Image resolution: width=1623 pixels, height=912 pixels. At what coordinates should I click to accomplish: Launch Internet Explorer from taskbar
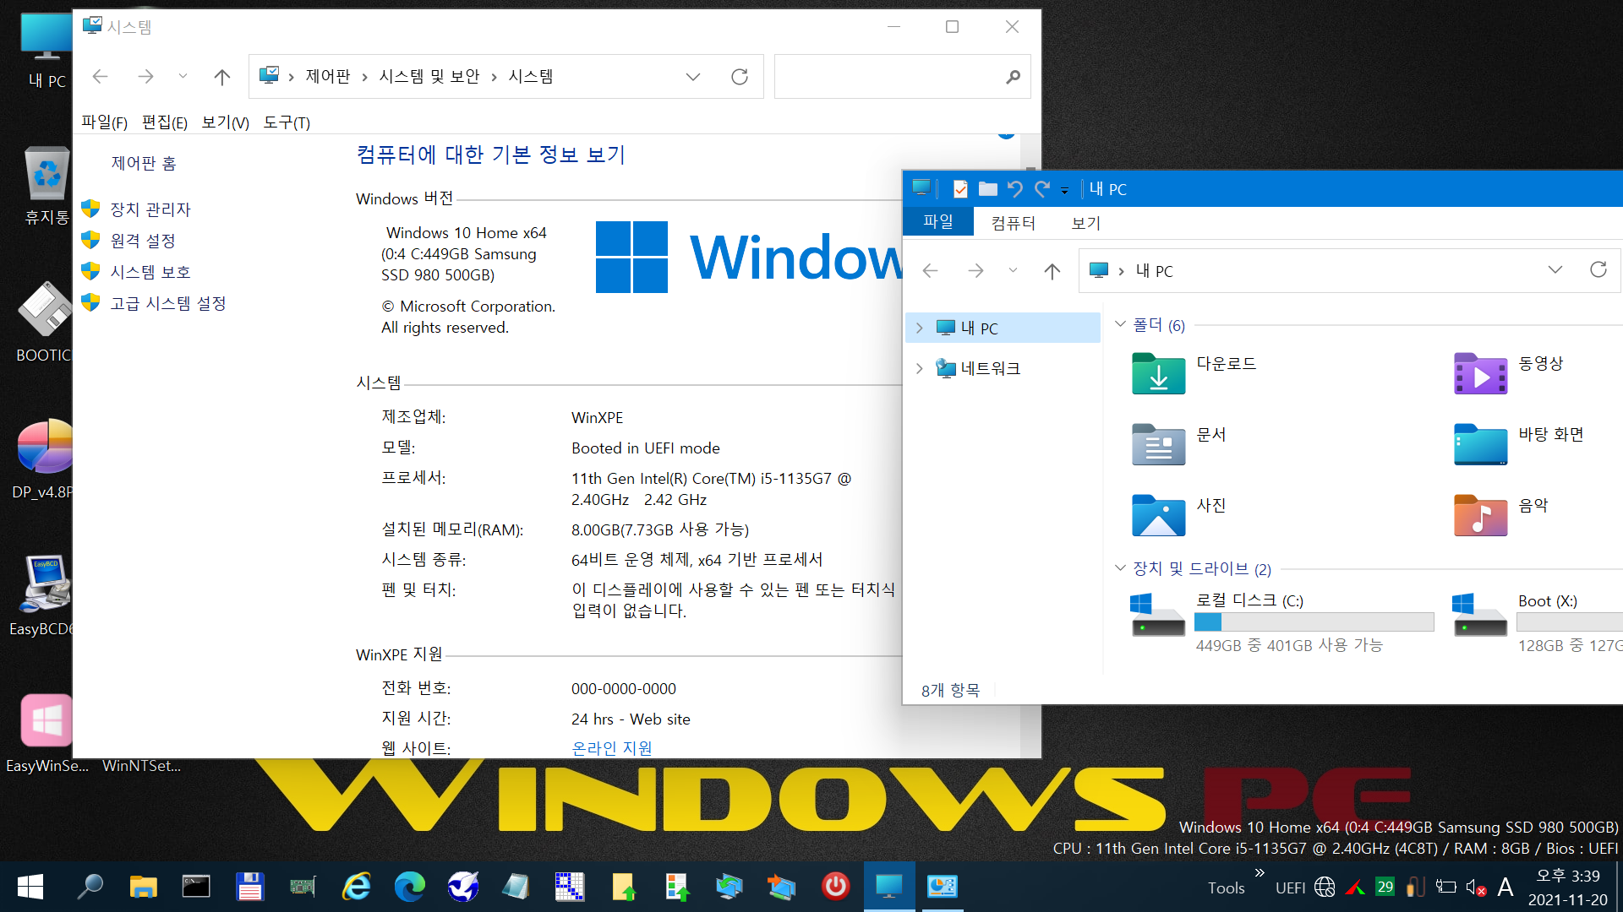pyautogui.click(x=357, y=887)
